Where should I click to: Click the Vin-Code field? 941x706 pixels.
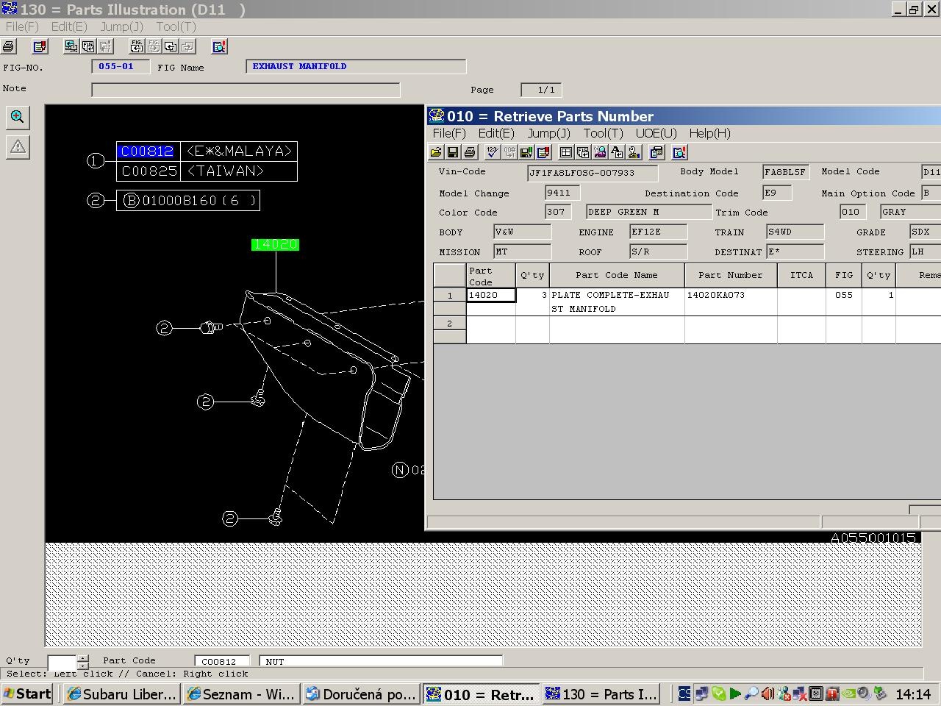(x=593, y=173)
